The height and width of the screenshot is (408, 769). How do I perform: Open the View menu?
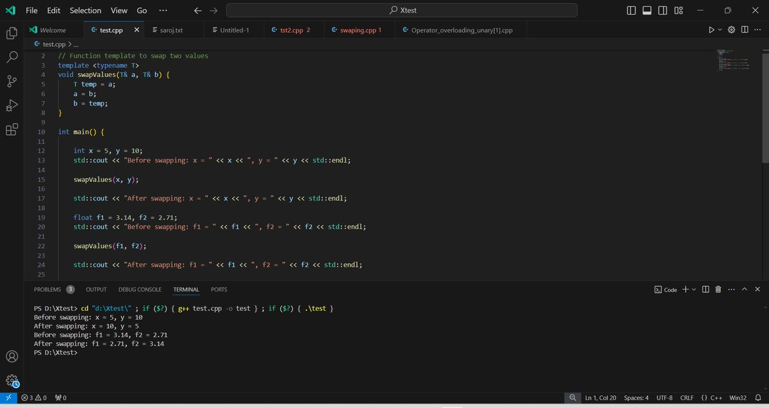pos(119,10)
